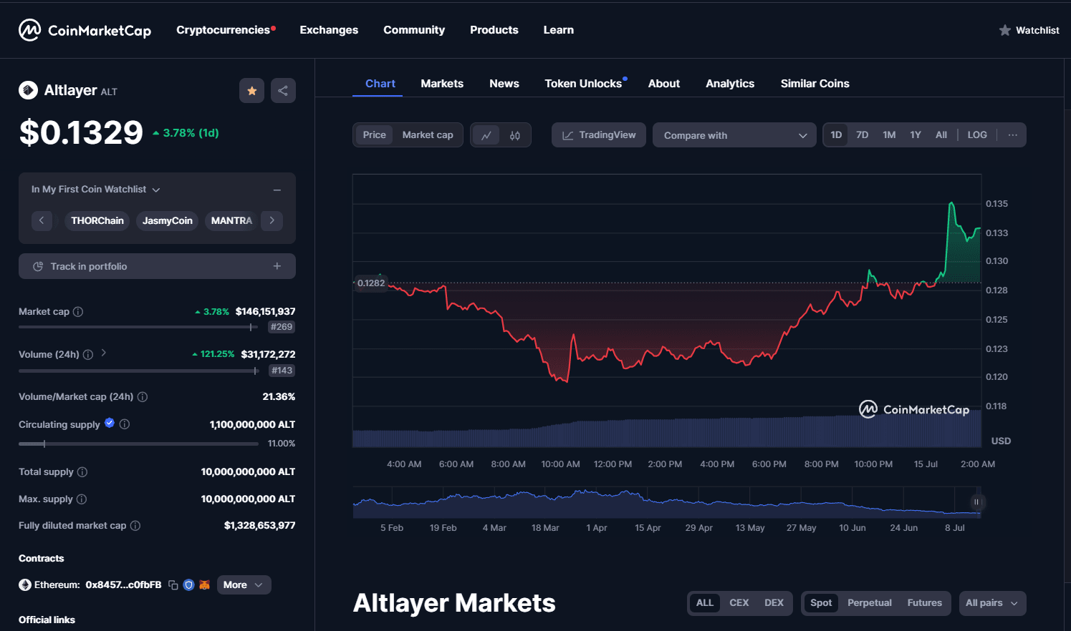Open the Token Unlocks tab
Screen dimensions: 1071x631
point(583,84)
